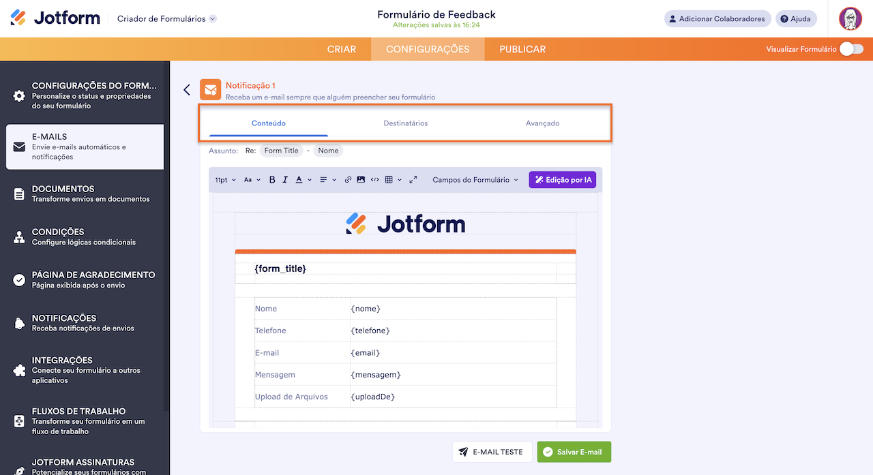Click the insert table icon
This screenshot has height=475, width=873.
pos(389,180)
